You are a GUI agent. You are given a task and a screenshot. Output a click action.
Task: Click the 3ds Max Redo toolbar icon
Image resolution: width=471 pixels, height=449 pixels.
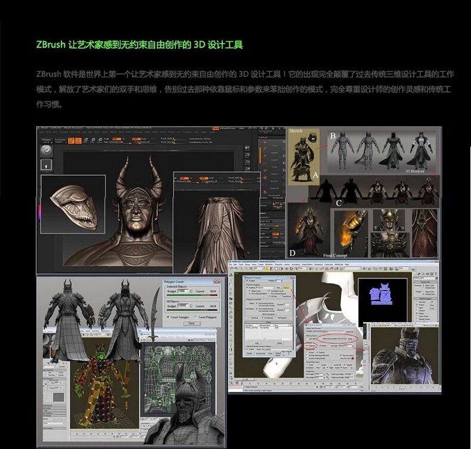pos(236,268)
